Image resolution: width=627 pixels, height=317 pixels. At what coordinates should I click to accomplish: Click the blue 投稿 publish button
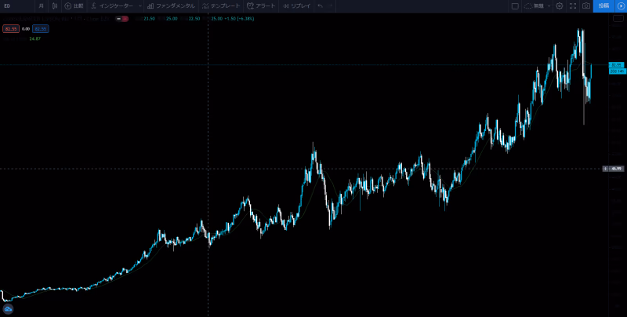click(603, 5)
